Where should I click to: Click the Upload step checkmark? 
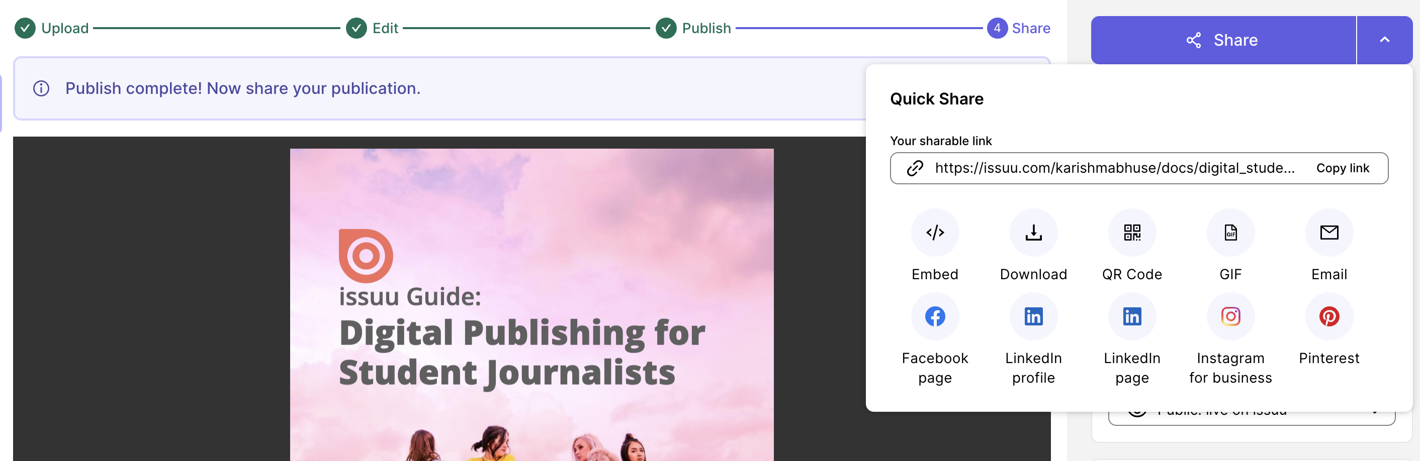point(25,28)
